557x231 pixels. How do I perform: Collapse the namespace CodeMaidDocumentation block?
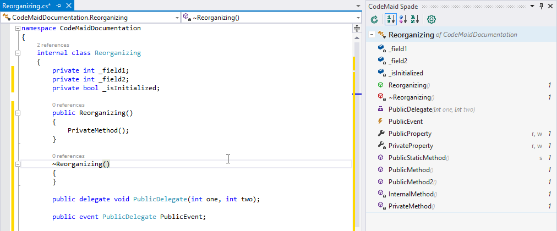(x=18, y=29)
